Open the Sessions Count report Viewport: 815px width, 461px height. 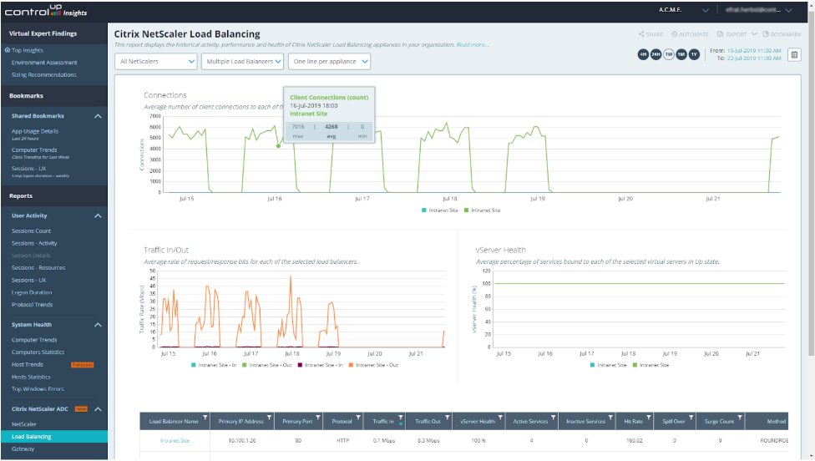coord(31,230)
